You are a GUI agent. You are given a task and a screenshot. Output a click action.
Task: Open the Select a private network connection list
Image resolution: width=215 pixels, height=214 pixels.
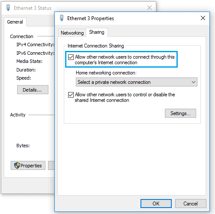[x=137, y=82]
